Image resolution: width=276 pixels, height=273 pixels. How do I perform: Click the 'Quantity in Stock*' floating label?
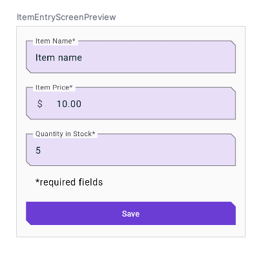65,134
